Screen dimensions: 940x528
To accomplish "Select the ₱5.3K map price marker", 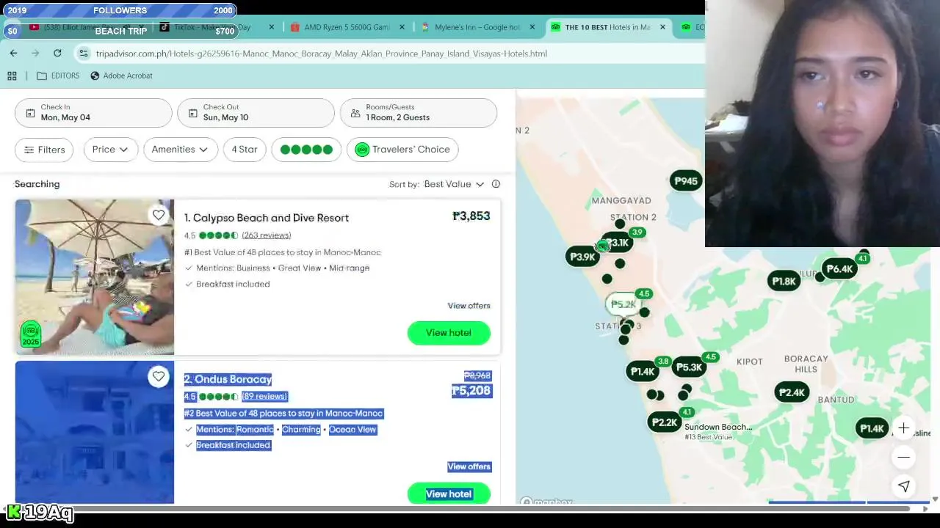I will (689, 367).
